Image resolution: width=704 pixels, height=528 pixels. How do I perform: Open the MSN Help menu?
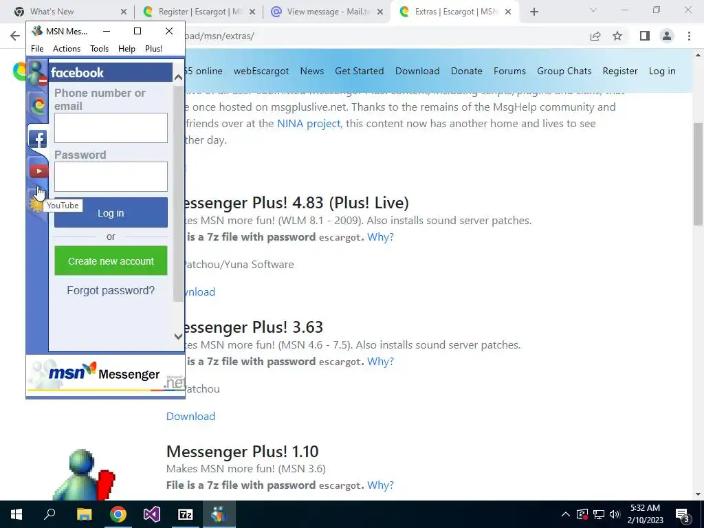[126, 49]
